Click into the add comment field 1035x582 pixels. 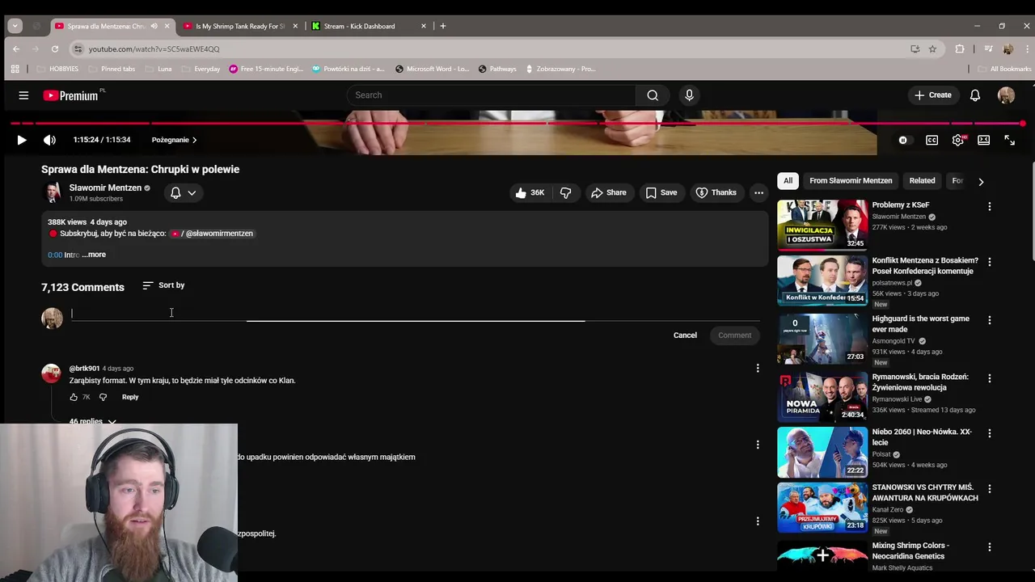tap(415, 314)
